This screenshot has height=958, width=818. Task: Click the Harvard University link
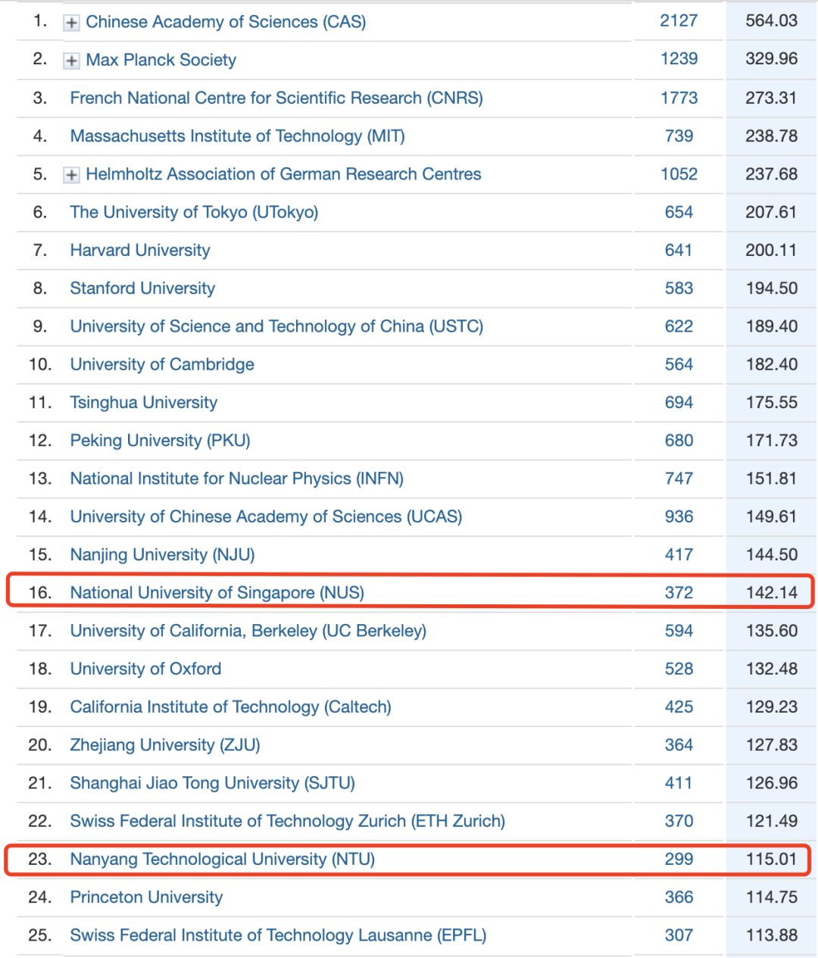point(139,250)
